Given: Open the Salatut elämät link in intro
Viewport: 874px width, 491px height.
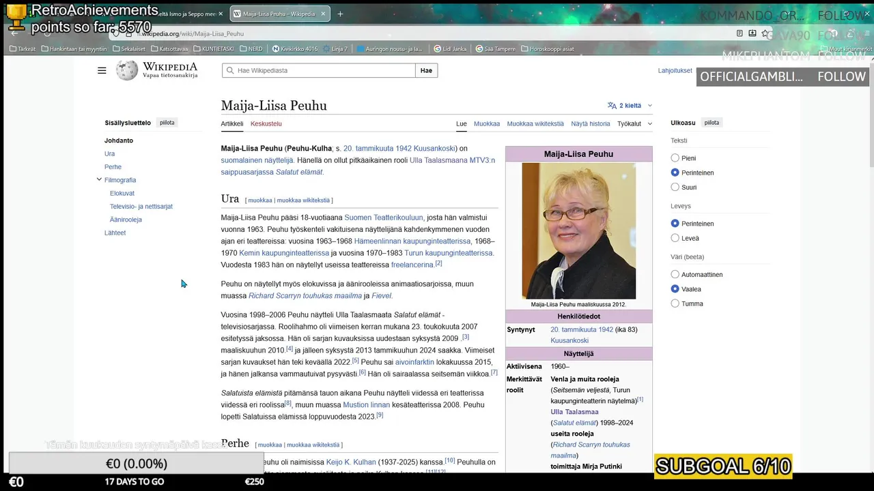Looking at the screenshot, I should point(299,172).
